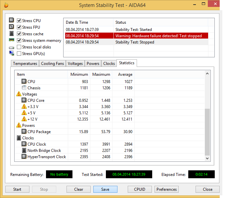Click the chip icon in the CPU fan row

24,81
